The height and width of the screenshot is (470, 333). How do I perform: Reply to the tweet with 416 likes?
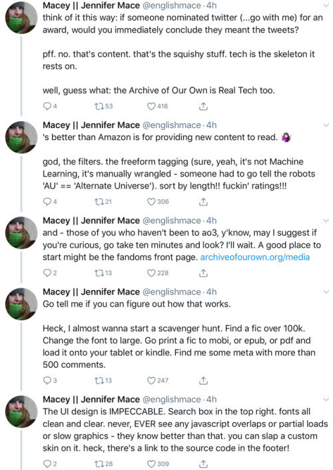(x=47, y=106)
